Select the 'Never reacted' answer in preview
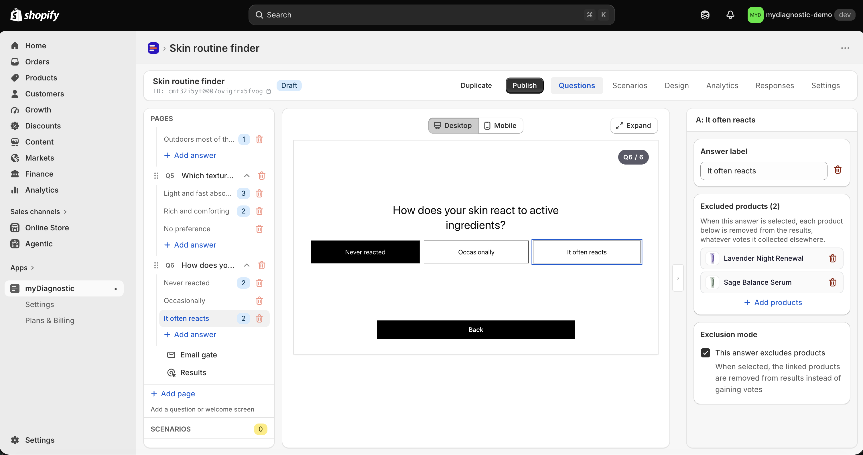 pos(365,252)
